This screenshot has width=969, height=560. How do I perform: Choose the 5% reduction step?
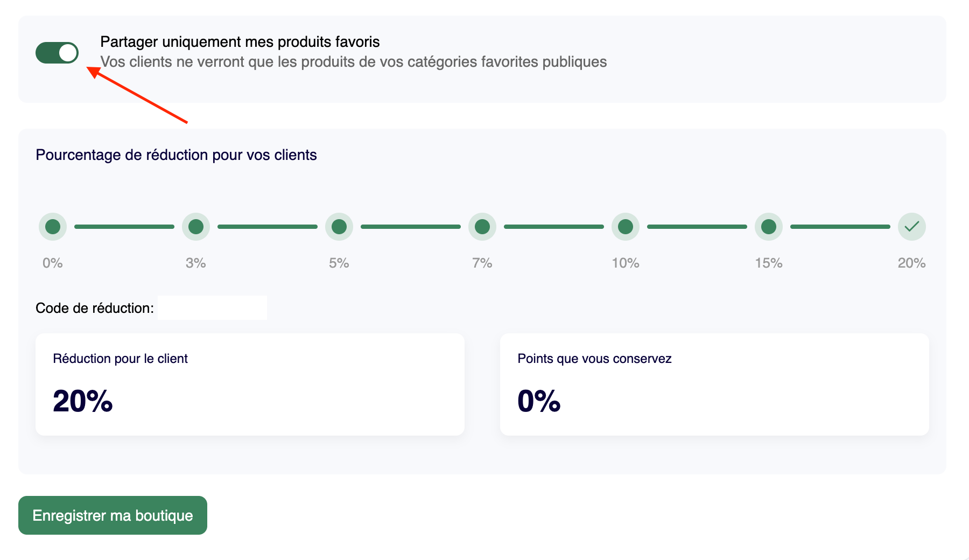click(339, 226)
